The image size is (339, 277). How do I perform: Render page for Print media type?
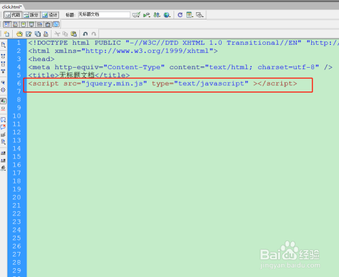click(x=16, y=24)
